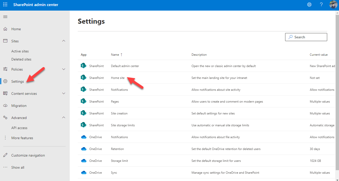Select the Home icon in the sidebar
The width and height of the screenshot is (339, 181).
tap(5, 29)
